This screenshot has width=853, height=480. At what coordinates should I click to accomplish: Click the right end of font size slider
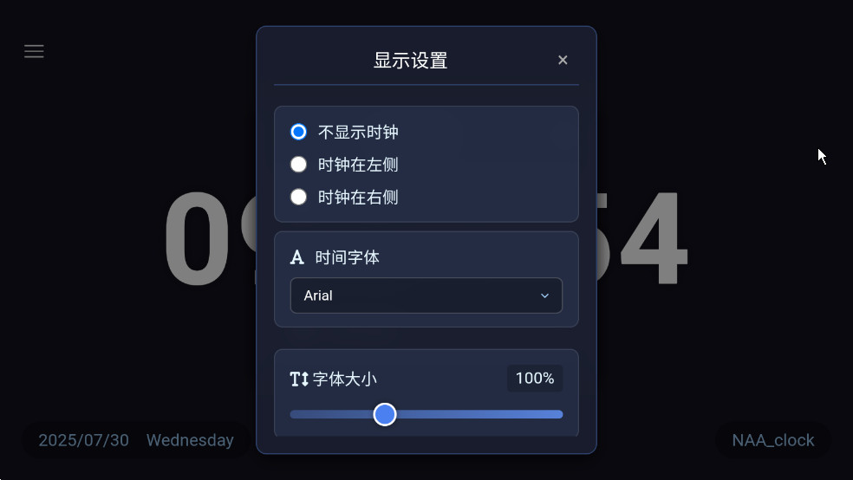coord(560,414)
